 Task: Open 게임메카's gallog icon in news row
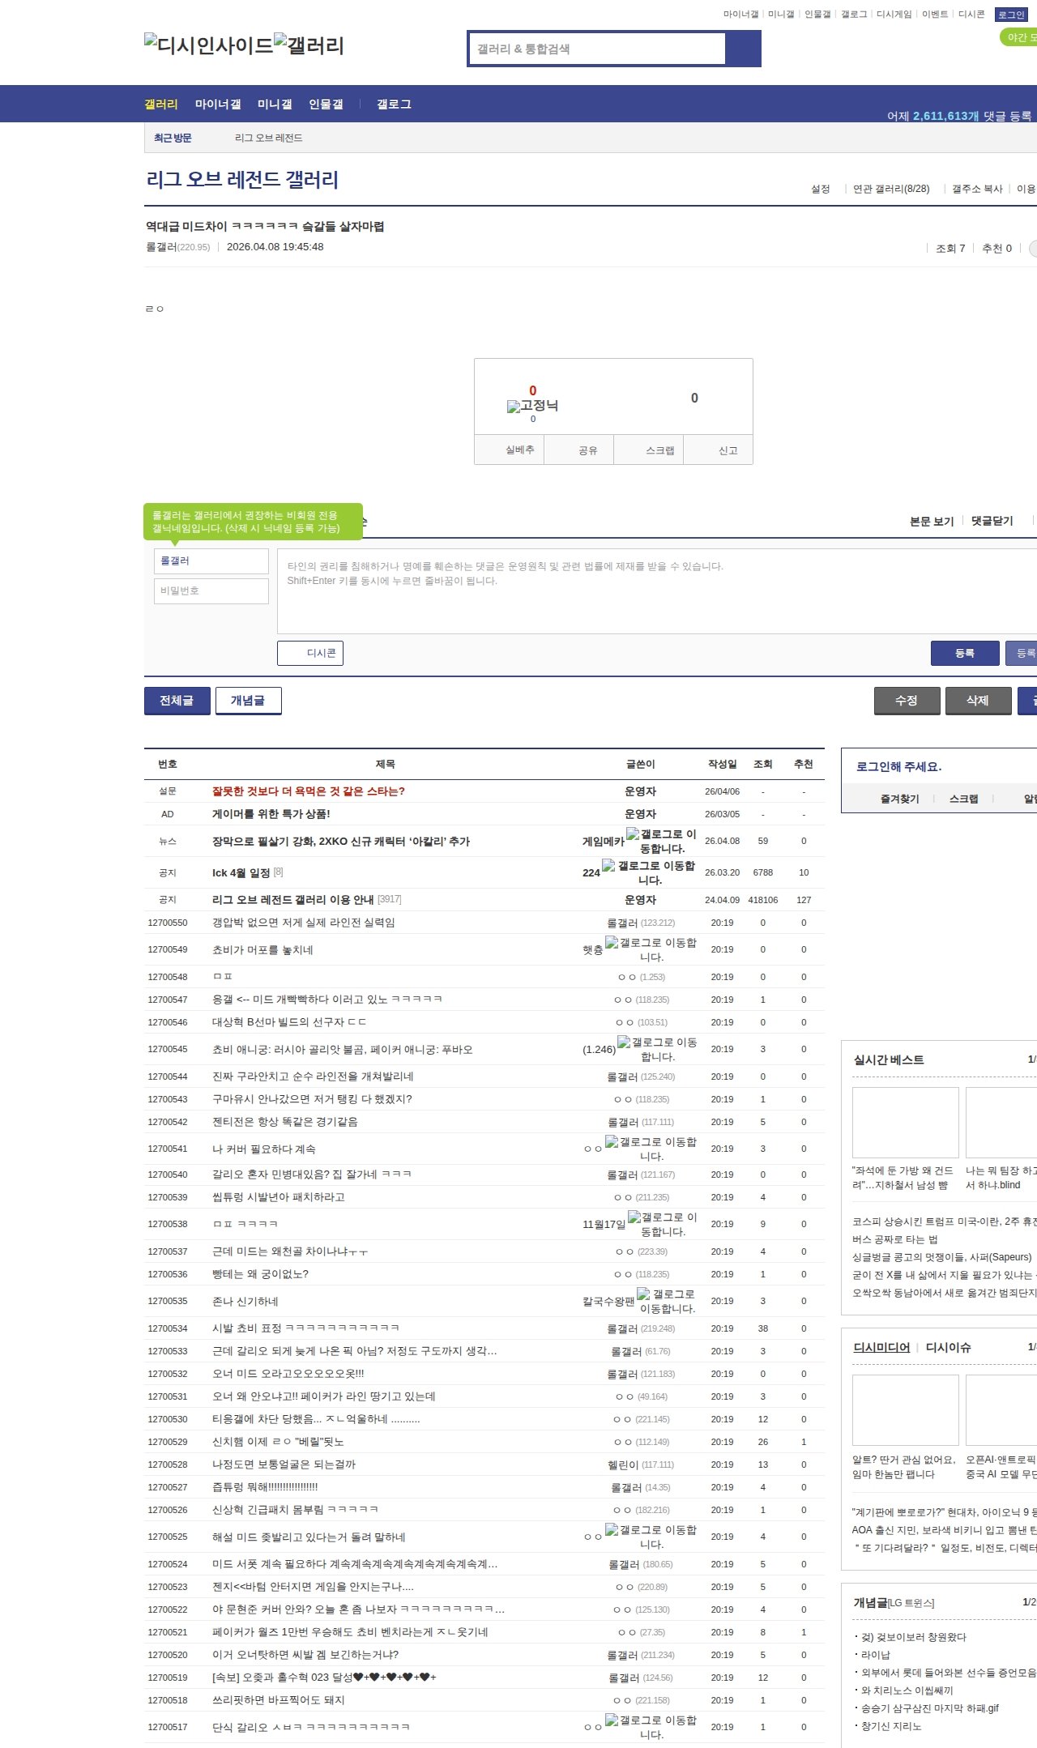point(633,833)
